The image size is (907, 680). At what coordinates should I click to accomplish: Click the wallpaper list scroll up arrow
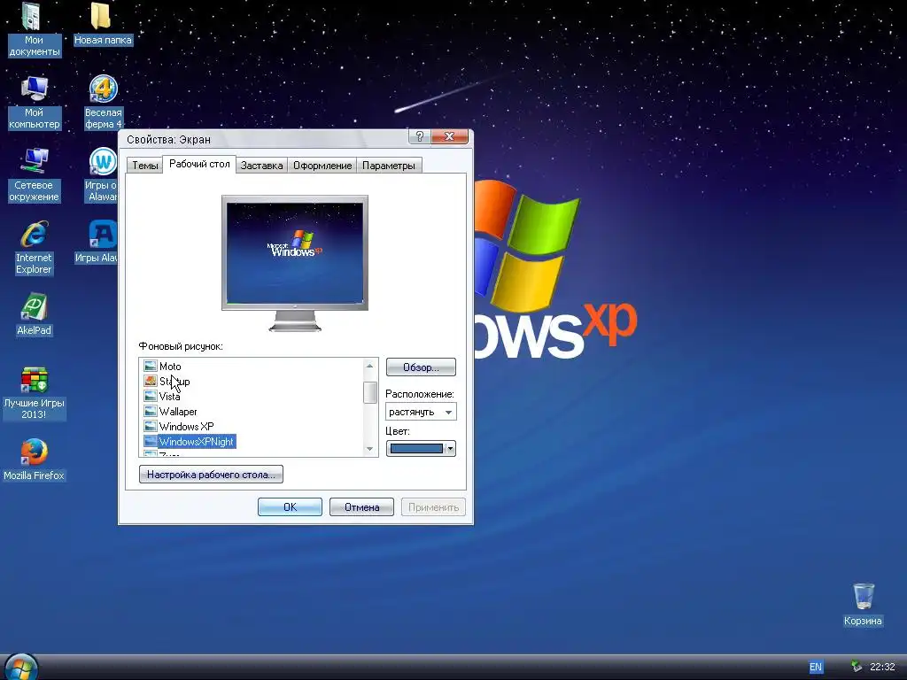coord(370,366)
